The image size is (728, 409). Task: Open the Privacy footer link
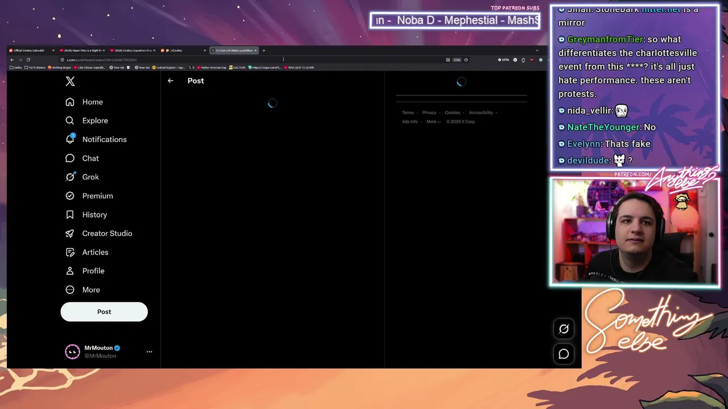click(x=429, y=112)
